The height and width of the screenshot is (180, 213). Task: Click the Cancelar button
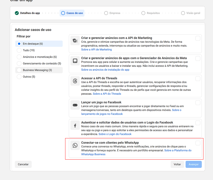point(23,164)
